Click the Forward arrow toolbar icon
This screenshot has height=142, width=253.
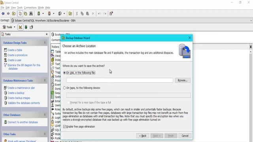8,14
